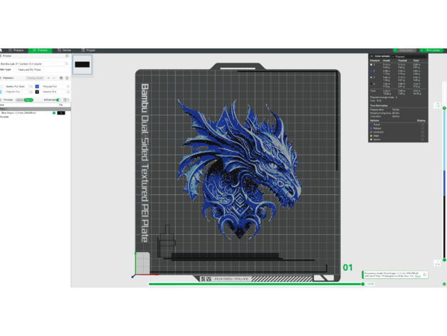Viewport: 447px width, 336px height.
Task: Click the More link in notification
Action: pyautogui.click(x=418, y=276)
